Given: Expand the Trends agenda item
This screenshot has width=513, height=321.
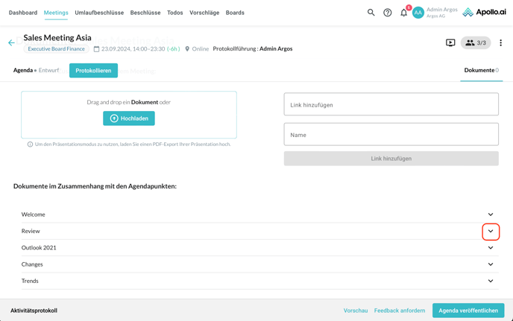Looking at the screenshot, I should 490,281.
